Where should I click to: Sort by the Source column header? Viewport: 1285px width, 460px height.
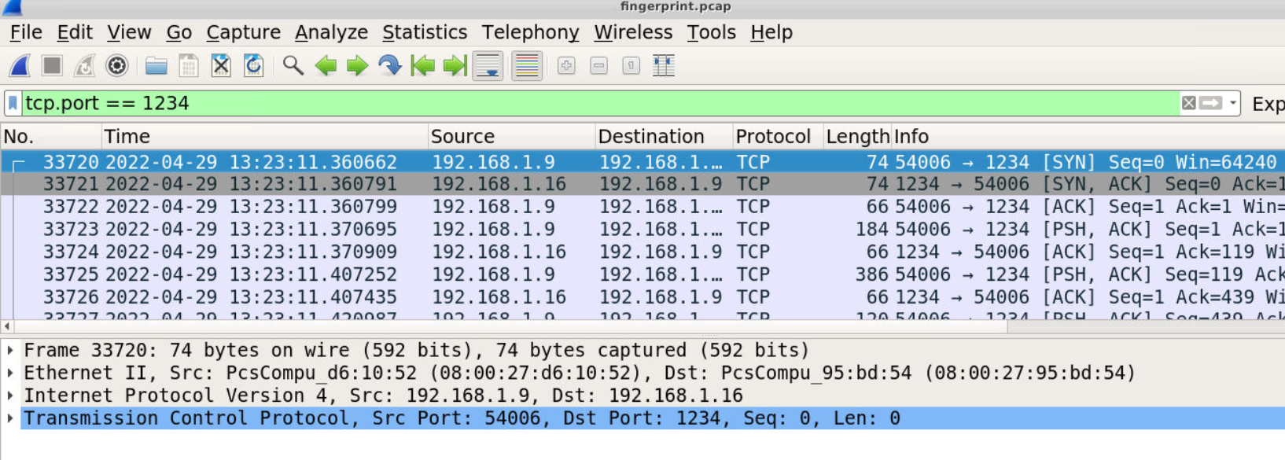point(511,136)
